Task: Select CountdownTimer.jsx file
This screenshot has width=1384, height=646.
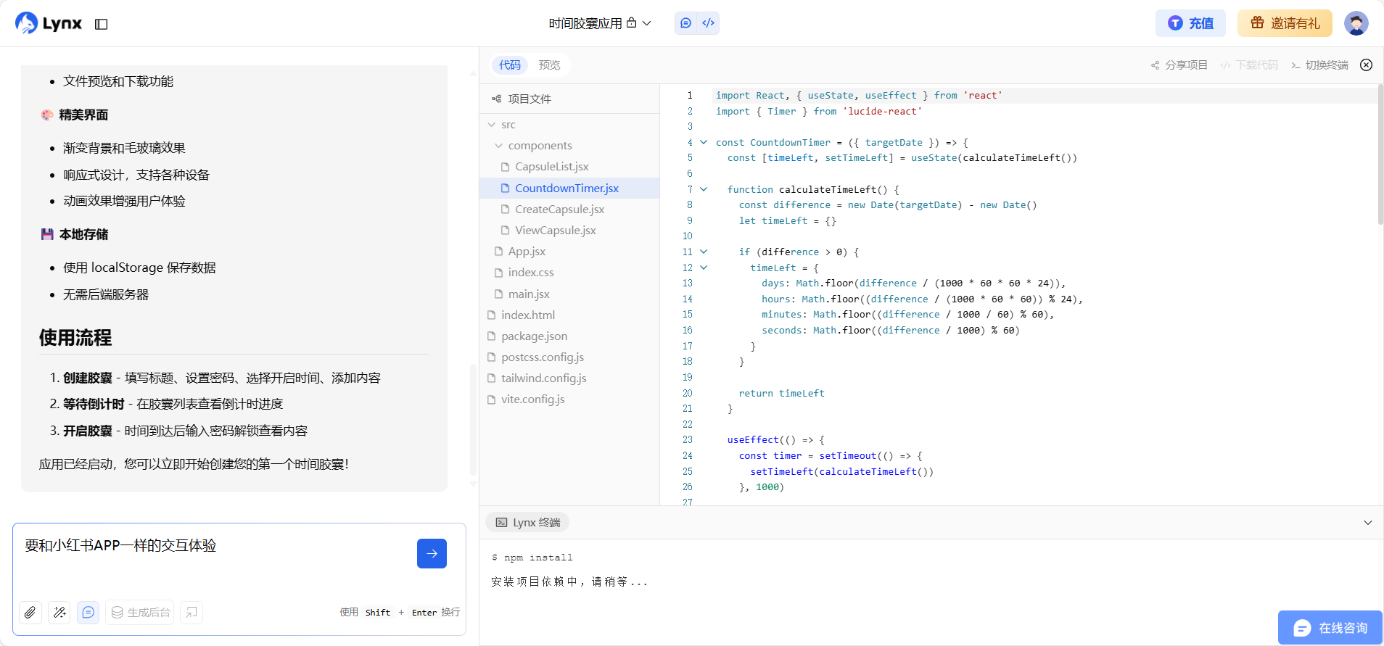Action: pyautogui.click(x=569, y=188)
